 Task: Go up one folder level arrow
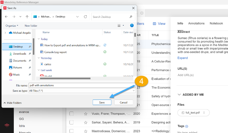[x=27, y=17]
